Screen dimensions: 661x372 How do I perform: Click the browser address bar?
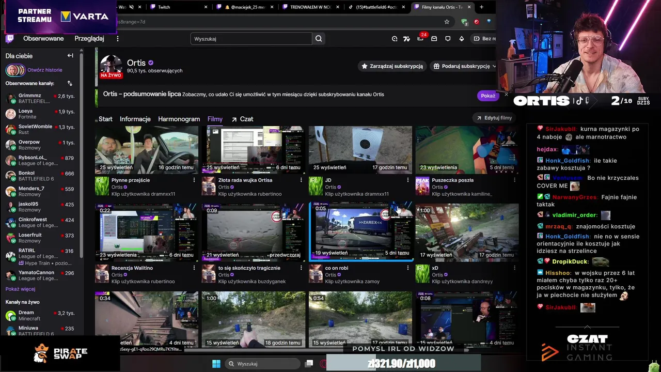point(279,22)
